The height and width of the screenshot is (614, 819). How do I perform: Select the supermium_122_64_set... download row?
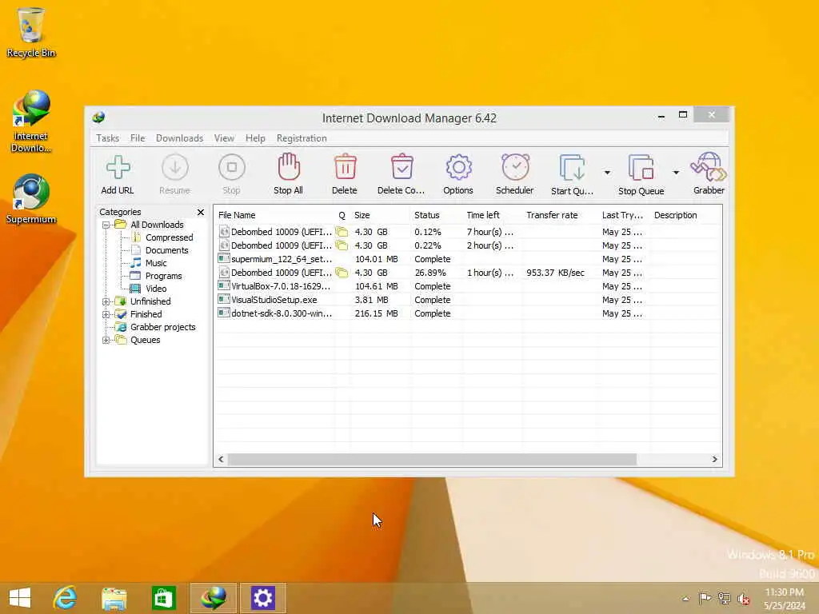pos(467,259)
